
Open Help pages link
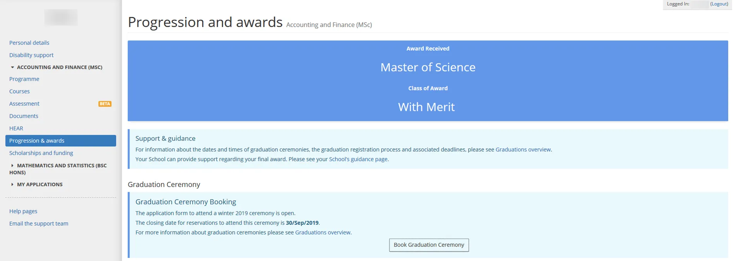(23, 212)
